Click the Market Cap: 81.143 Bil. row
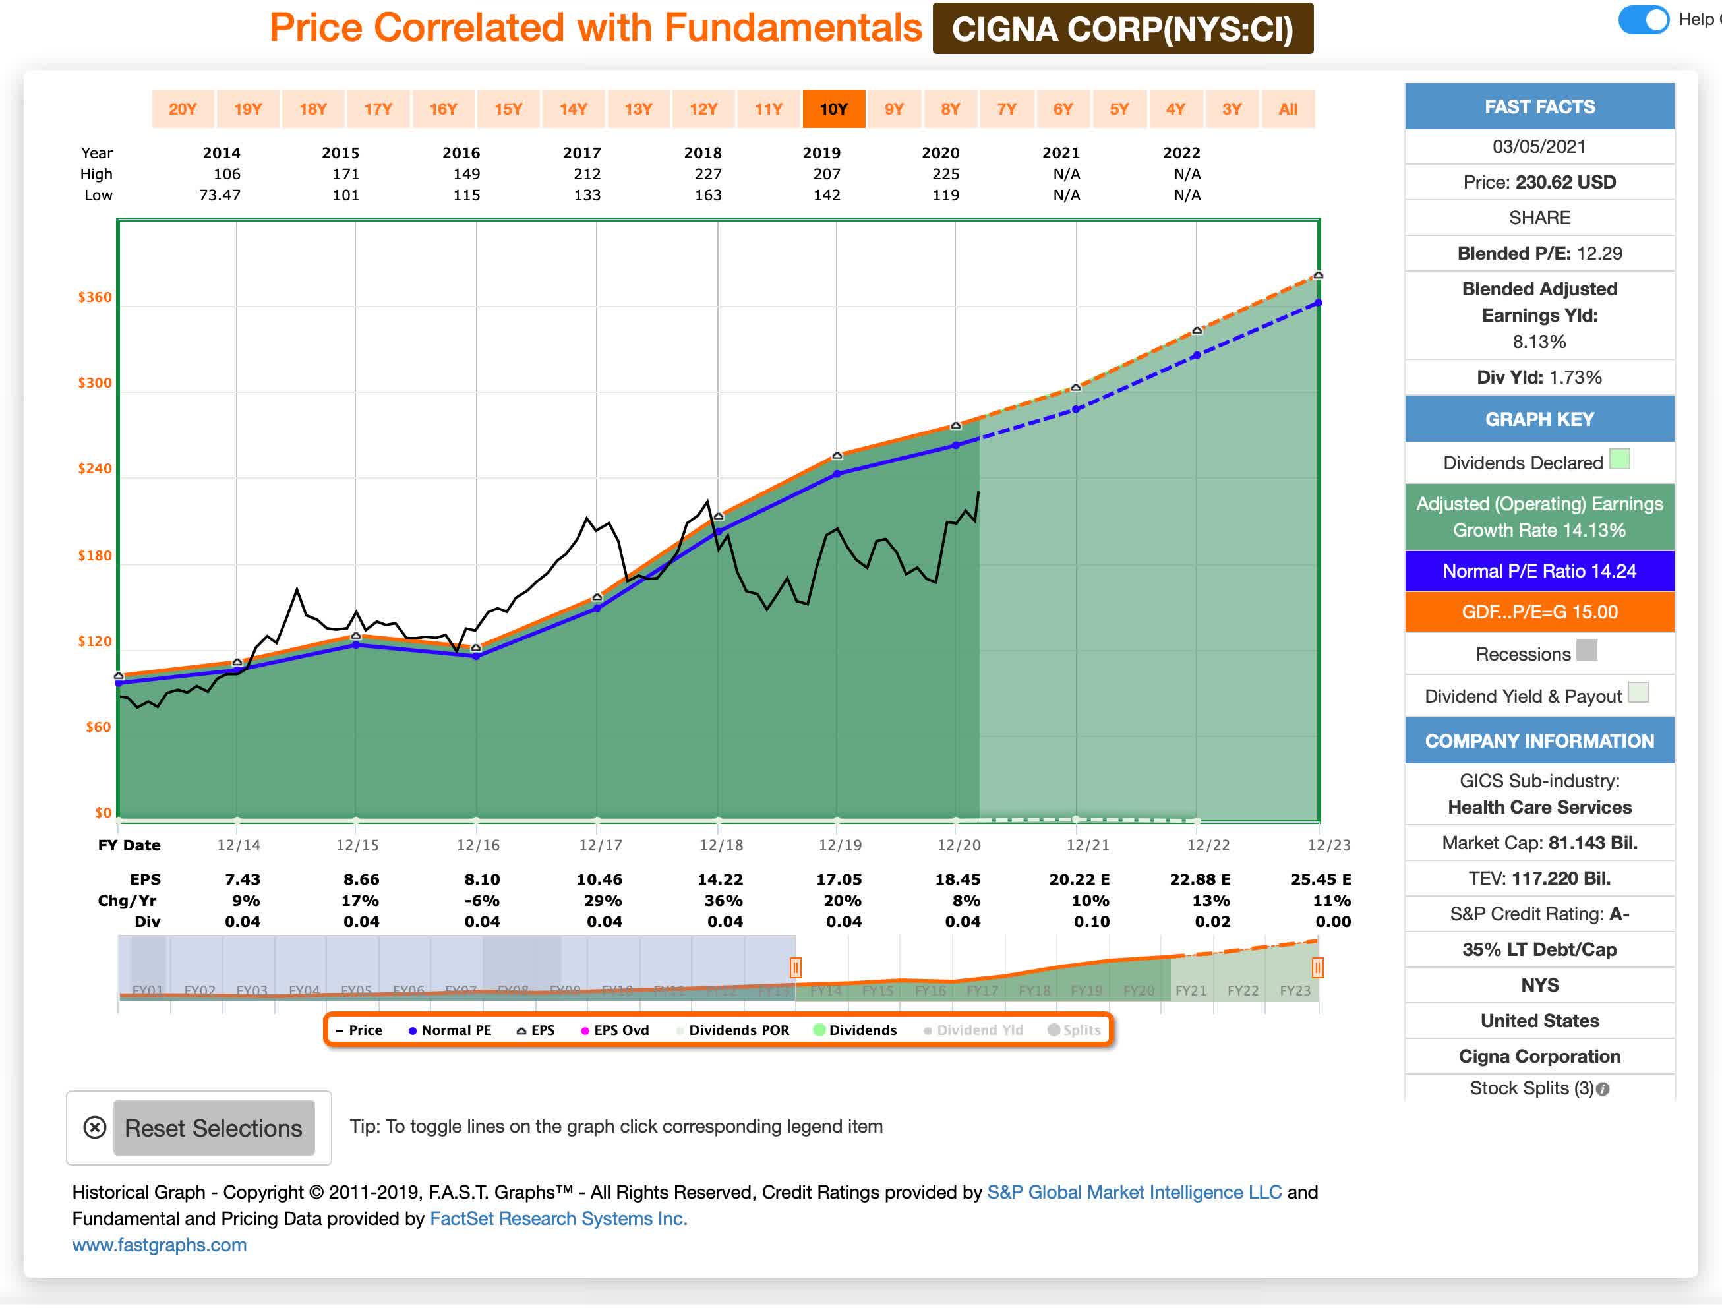This screenshot has height=1308, width=1722. (1540, 843)
